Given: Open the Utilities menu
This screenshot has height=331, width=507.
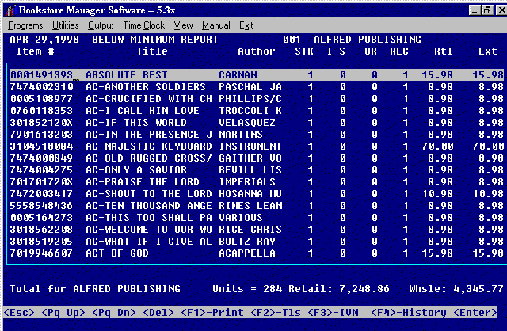Looking at the screenshot, I should pos(65,25).
